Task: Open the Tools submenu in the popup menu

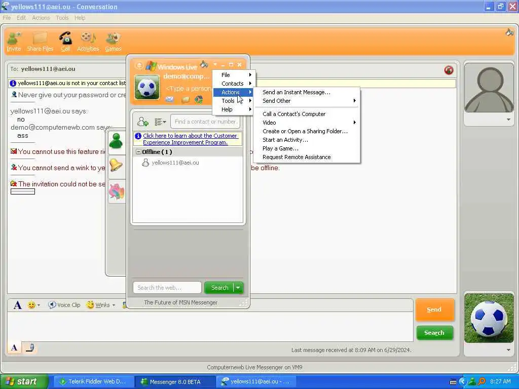Action: pyautogui.click(x=234, y=101)
